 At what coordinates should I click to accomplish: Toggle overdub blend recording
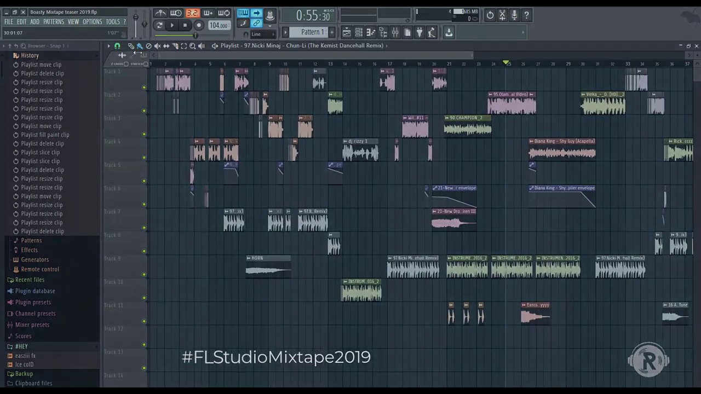pos(208,13)
